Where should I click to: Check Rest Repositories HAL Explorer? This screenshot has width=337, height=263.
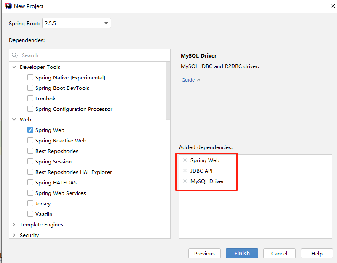[30, 172]
